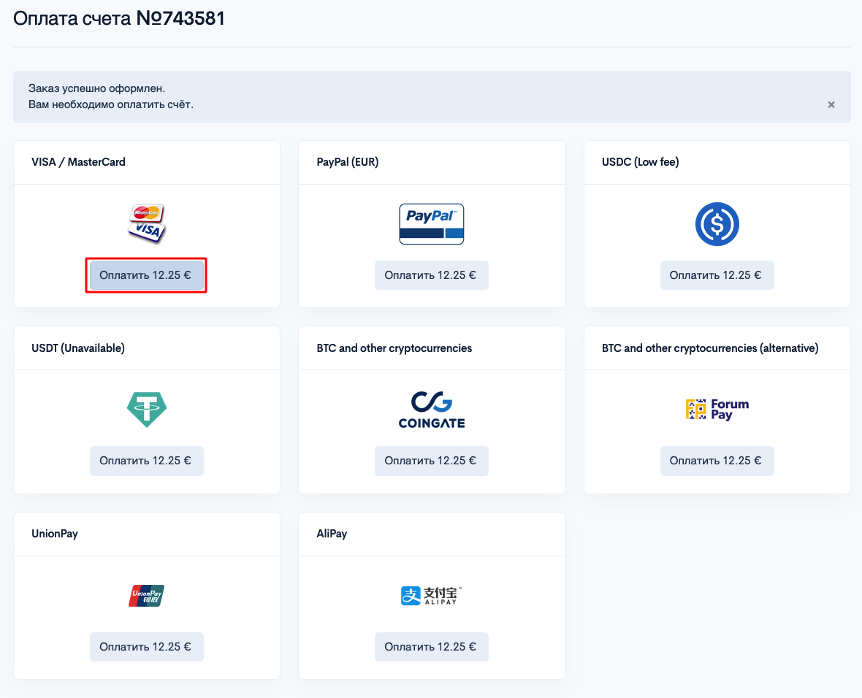862x698 pixels.
Task: Click the 'BTC and other cryptocurrencies' title
Action: coord(394,348)
